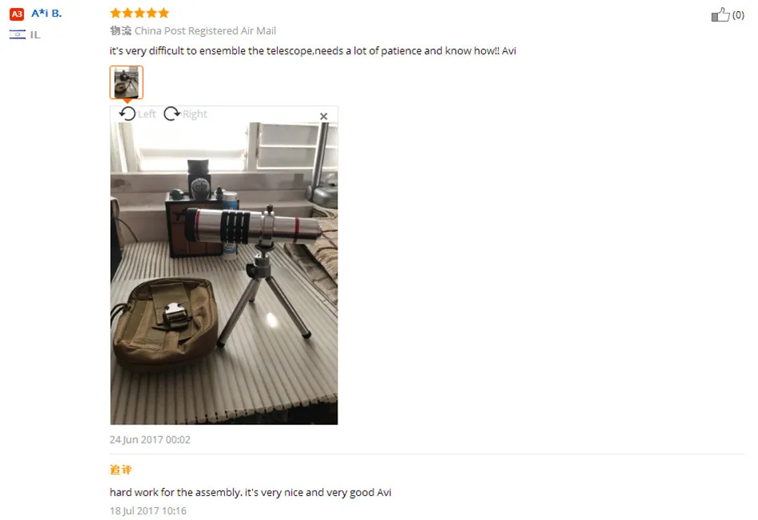Click the China Post Registered Air Mail text
Image resolution: width=758 pixels, height=520 pixels.
click(x=205, y=31)
